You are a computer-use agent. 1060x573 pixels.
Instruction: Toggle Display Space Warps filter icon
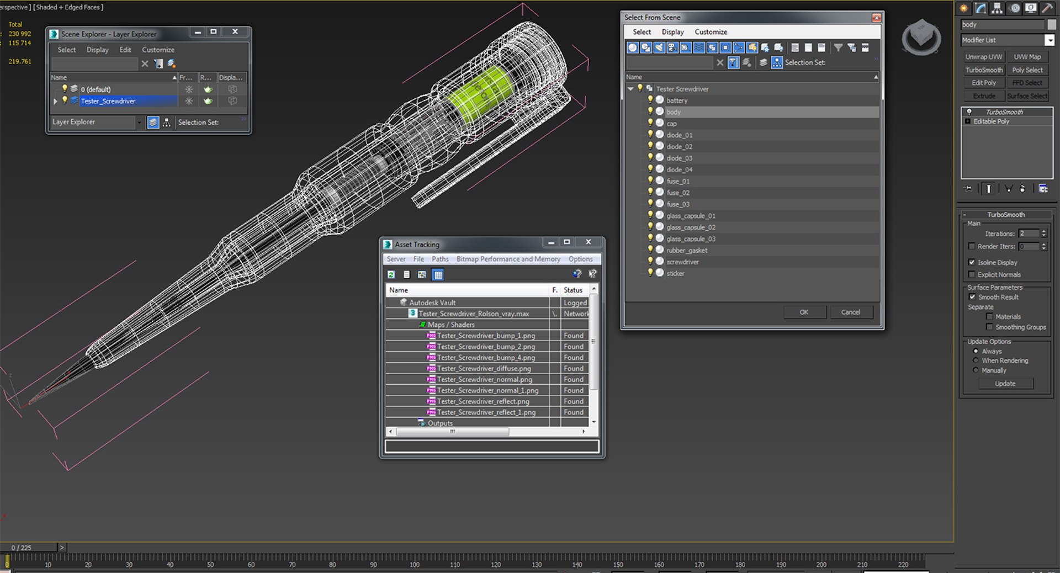coord(699,47)
